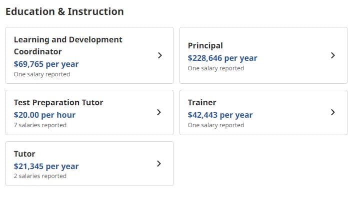
Task: Select the $42,443 per year salary
Action: pos(220,115)
